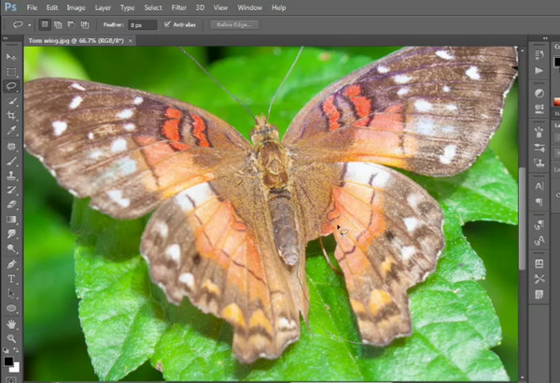This screenshot has height=383, width=560.
Task: Open the Character panel icon
Action: [539, 186]
